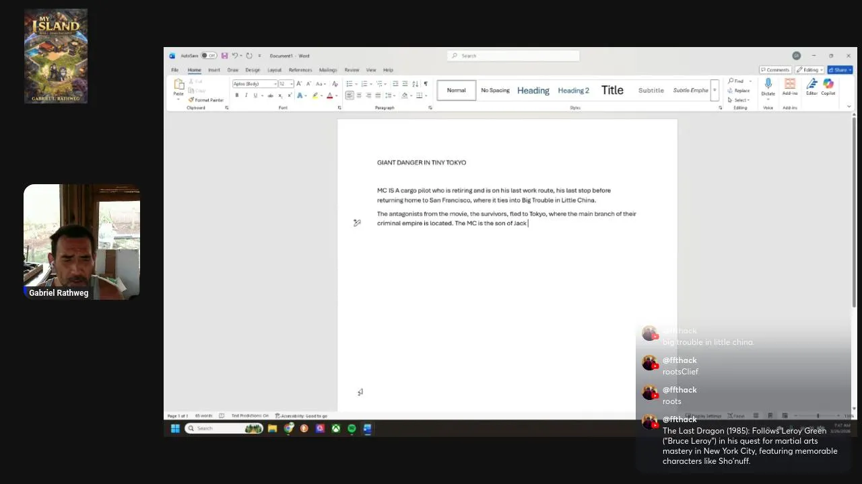Switch to the Insert tab

tap(214, 70)
